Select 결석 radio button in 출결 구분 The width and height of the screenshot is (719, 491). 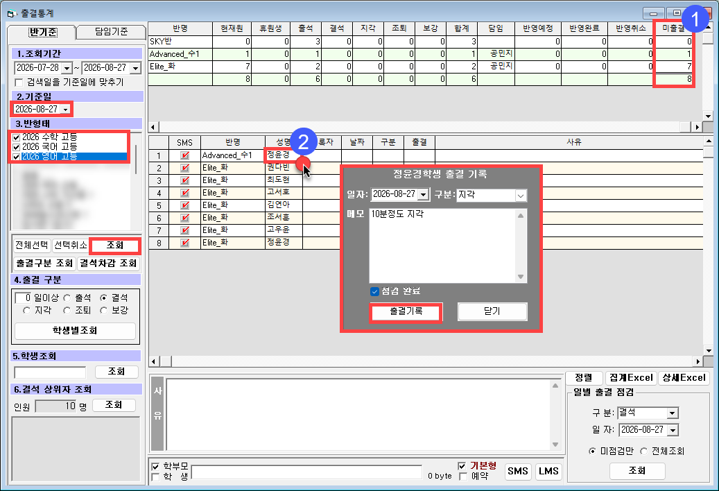pyautogui.click(x=103, y=298)
